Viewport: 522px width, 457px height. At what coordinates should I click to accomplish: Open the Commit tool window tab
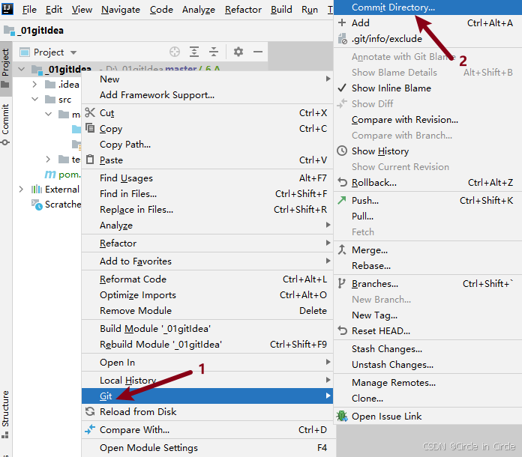coord(6,120)
